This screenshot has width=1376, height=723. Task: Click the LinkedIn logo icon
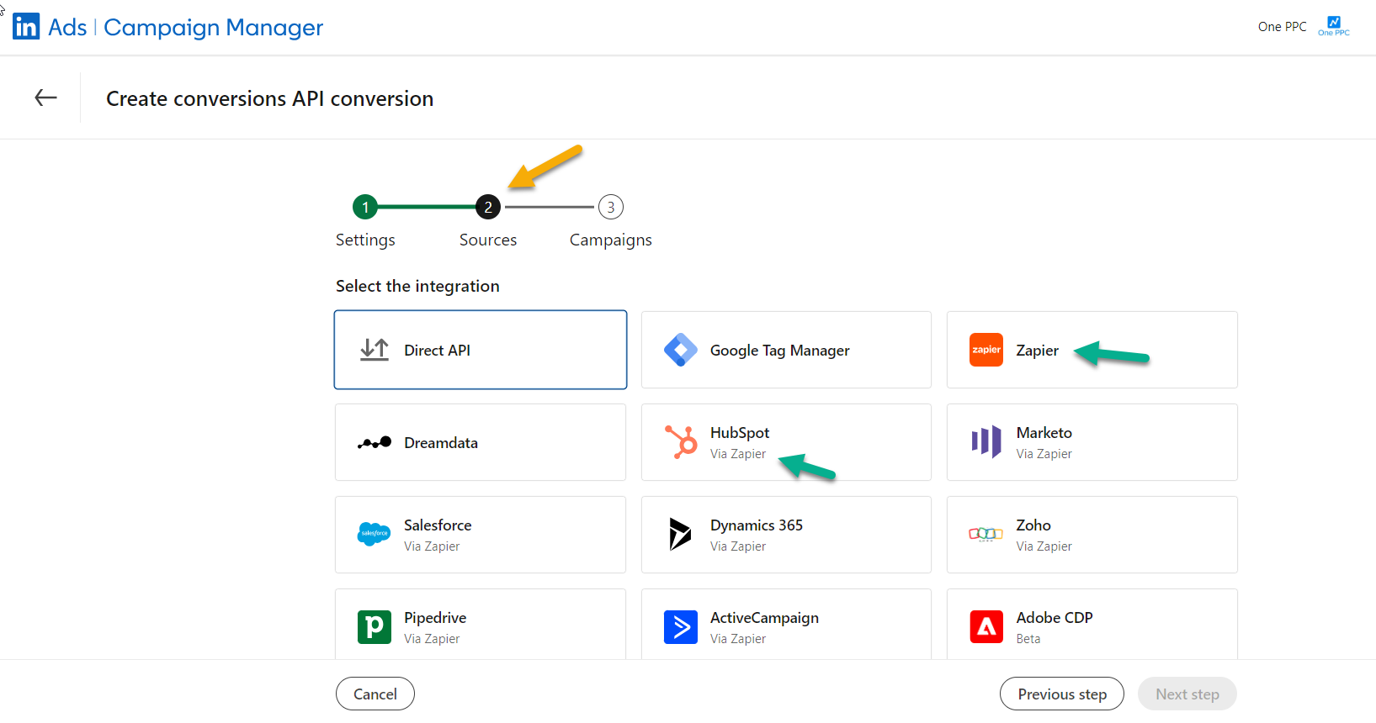(x=26, y=27)
